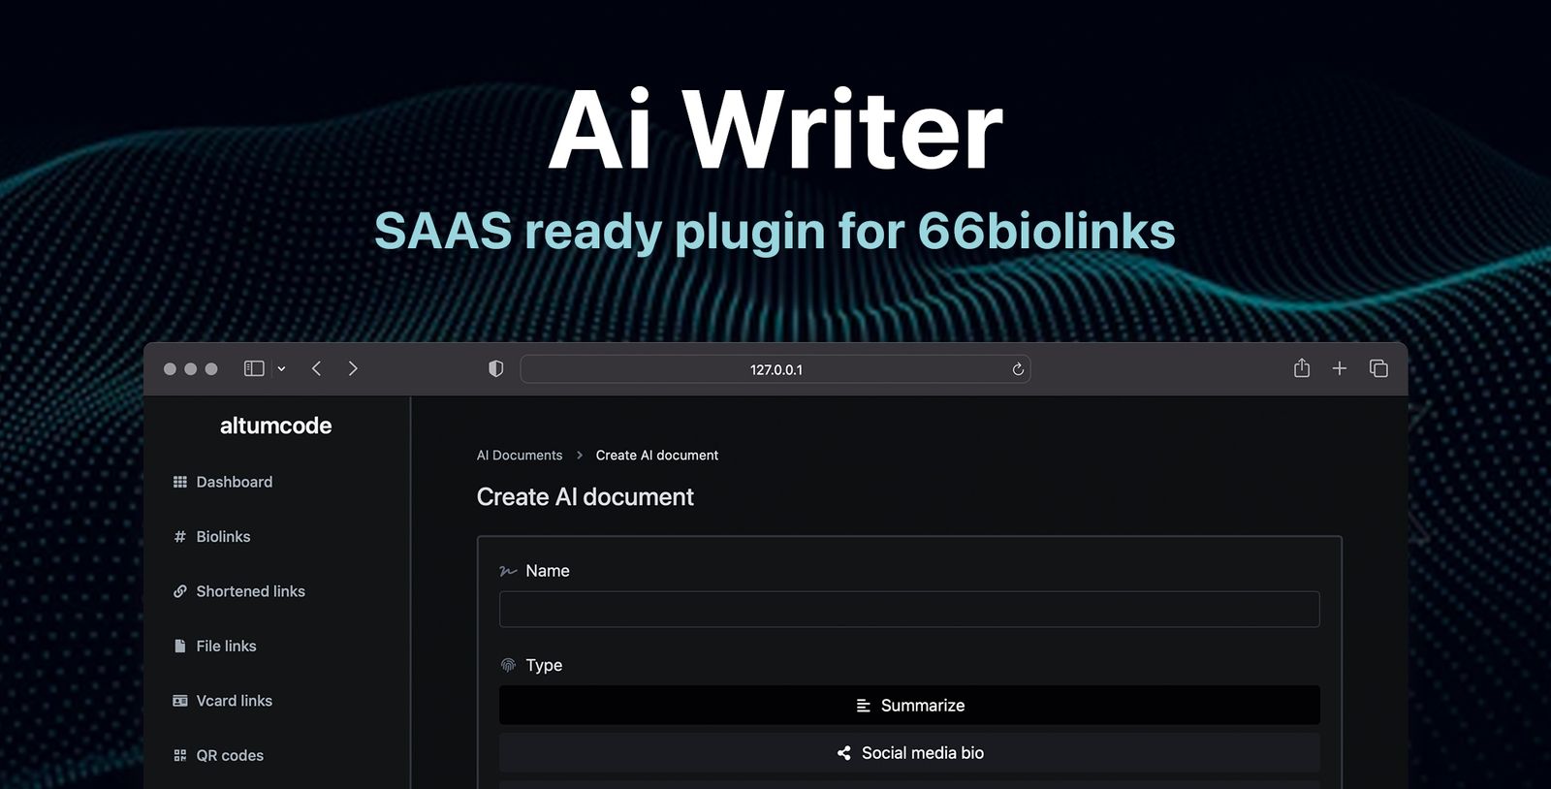The image size is (1551, 789).
Task: Open the share sheet icon
Action: tap(1301, 368)
